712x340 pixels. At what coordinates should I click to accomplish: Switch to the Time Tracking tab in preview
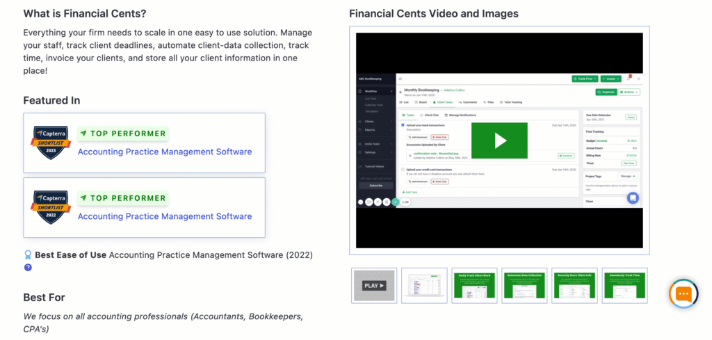point(511,102)
